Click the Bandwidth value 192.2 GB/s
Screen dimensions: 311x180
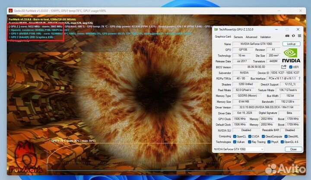point(288,101)
